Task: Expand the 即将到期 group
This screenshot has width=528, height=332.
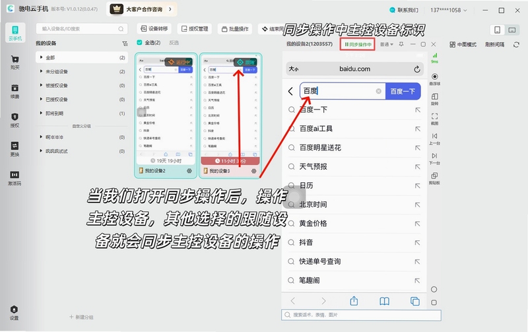Action: pos(41,113)
